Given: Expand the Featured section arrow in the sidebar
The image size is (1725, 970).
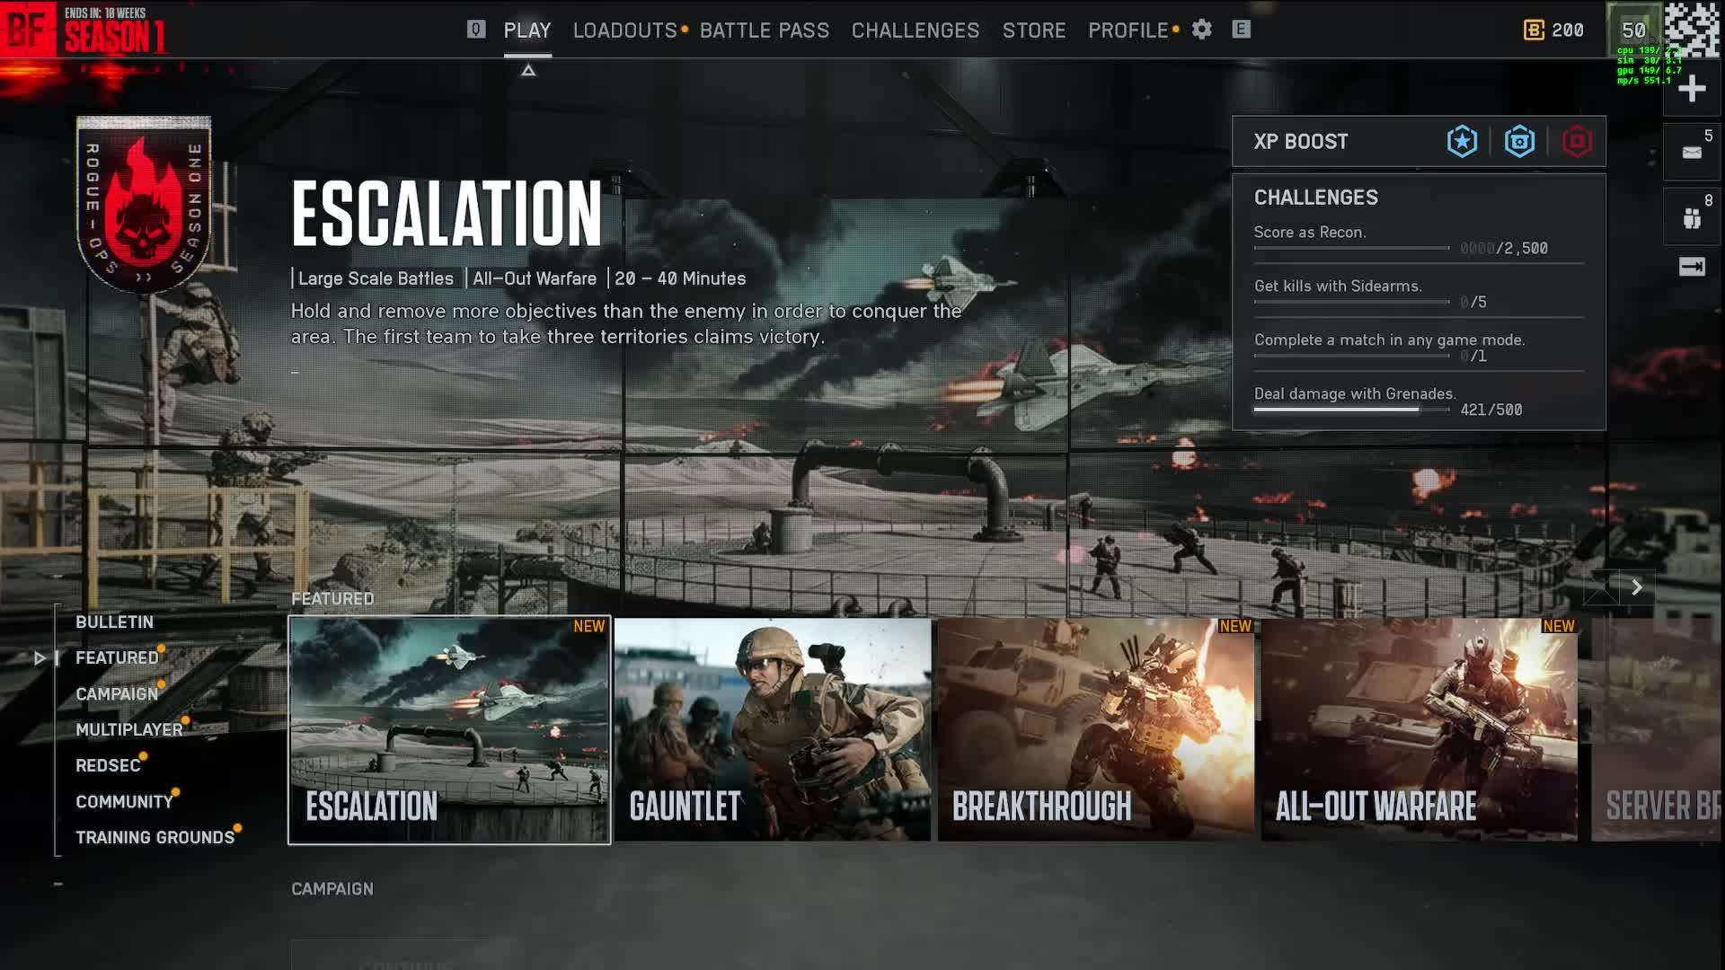Looking at the screenshot, I should pyautogui.click(x=40, y=658).
